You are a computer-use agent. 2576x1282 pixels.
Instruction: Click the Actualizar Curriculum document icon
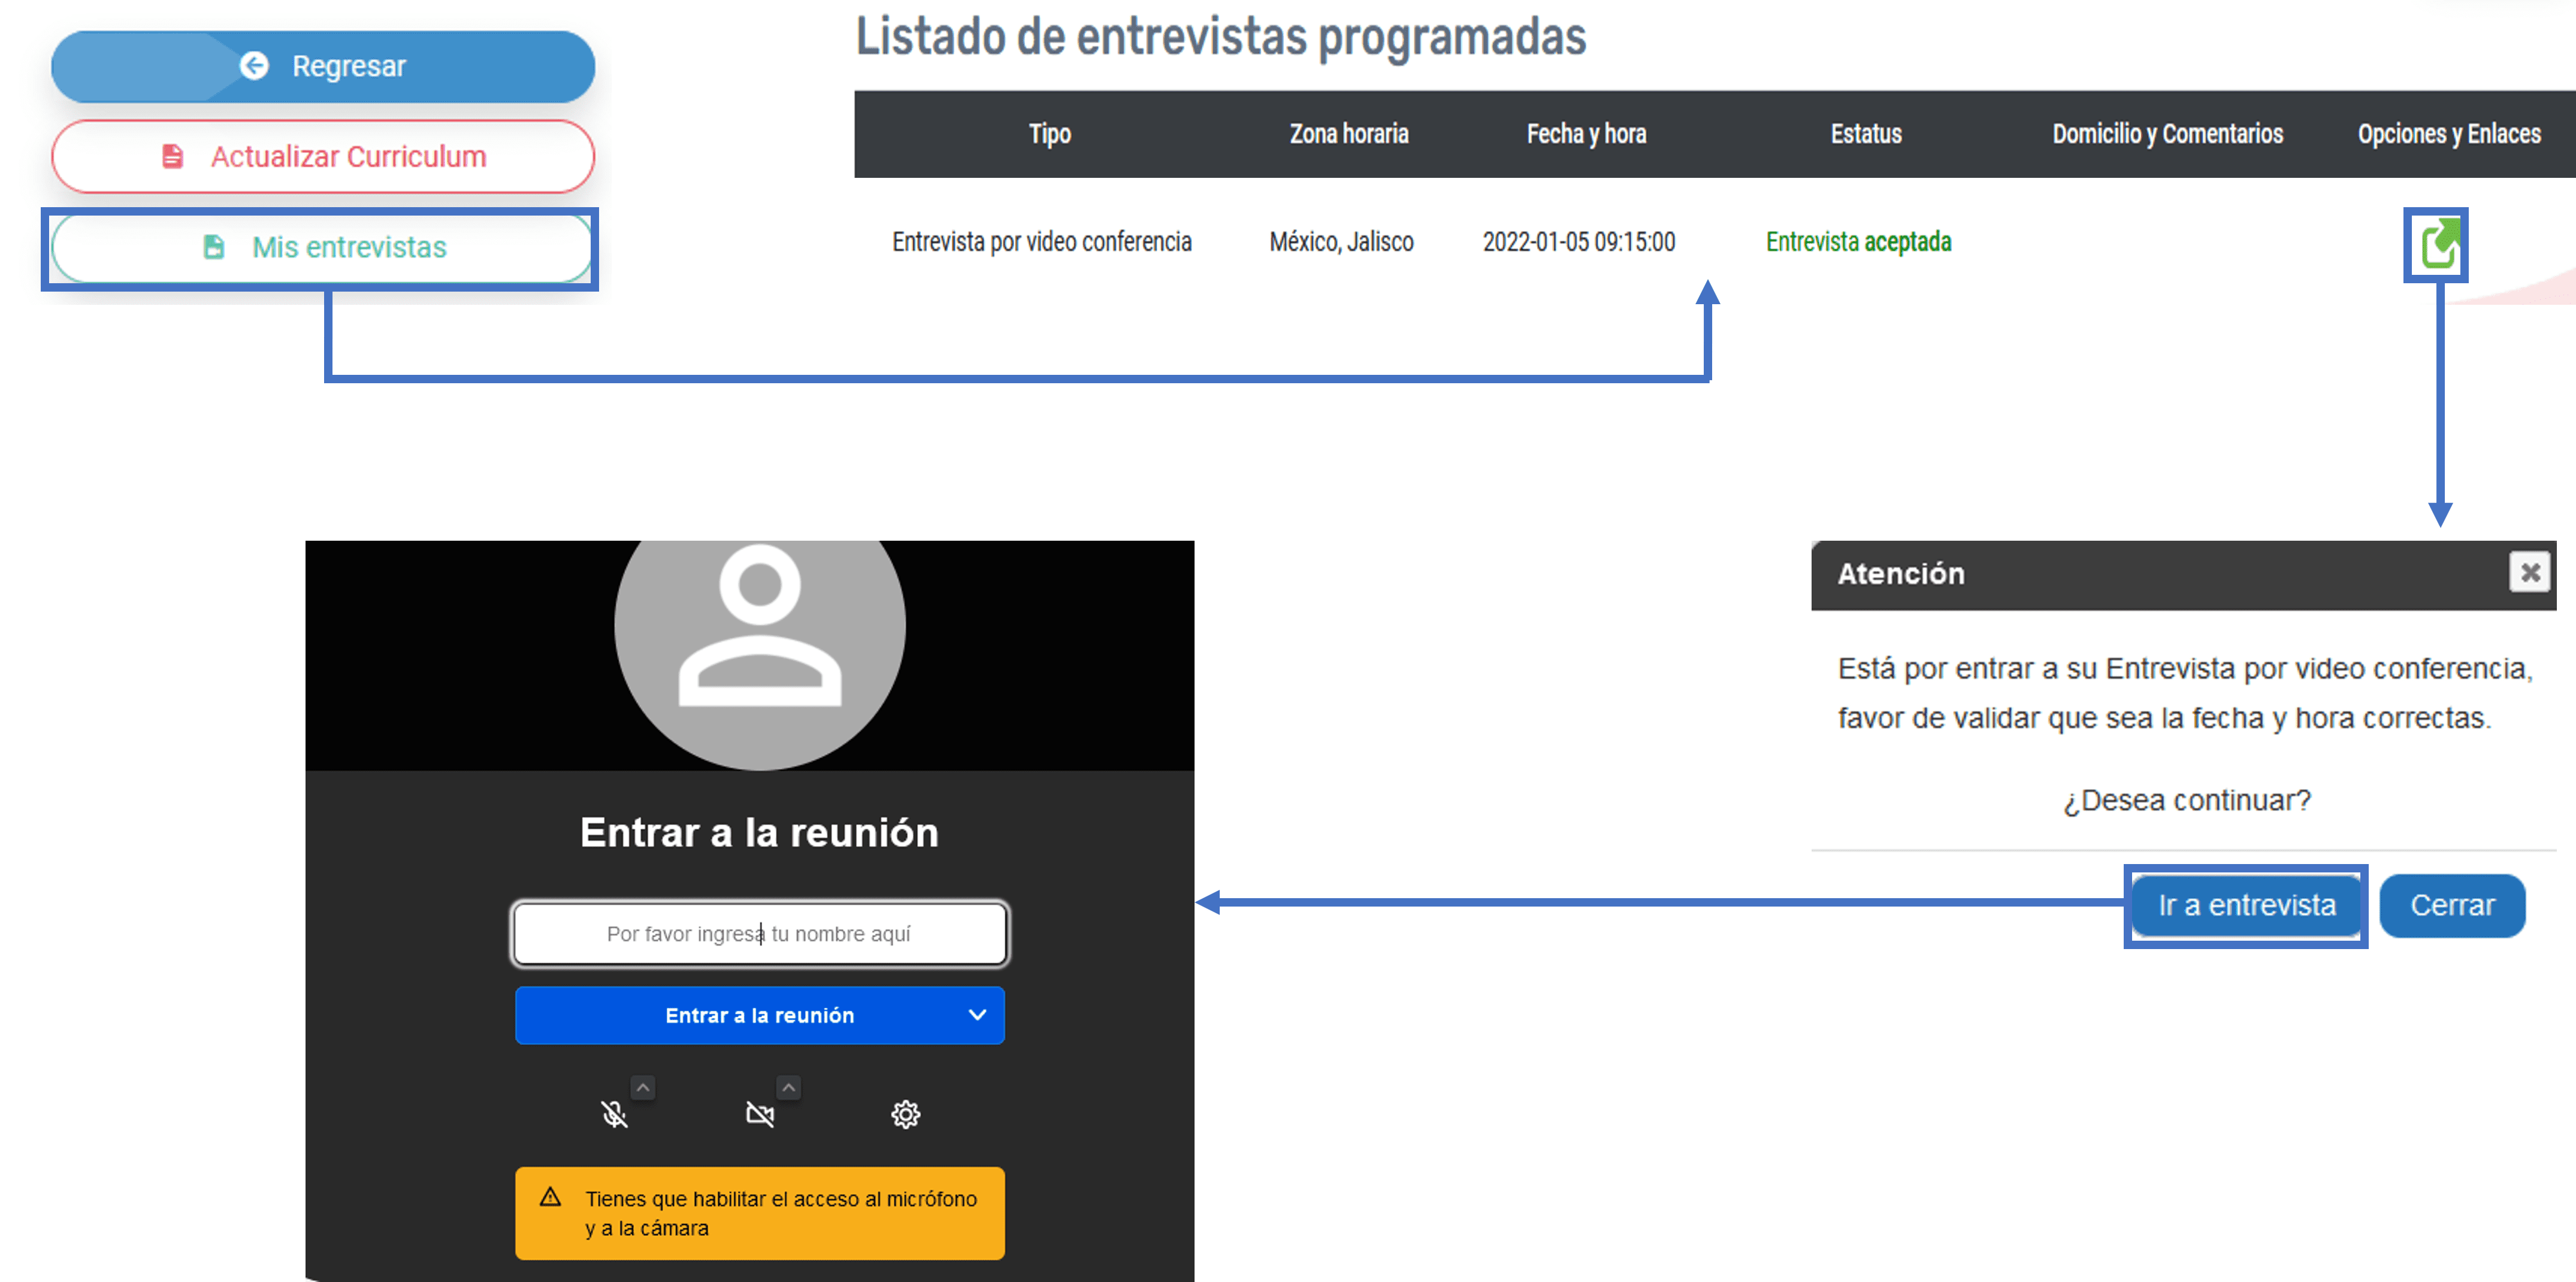pos(173,157)
